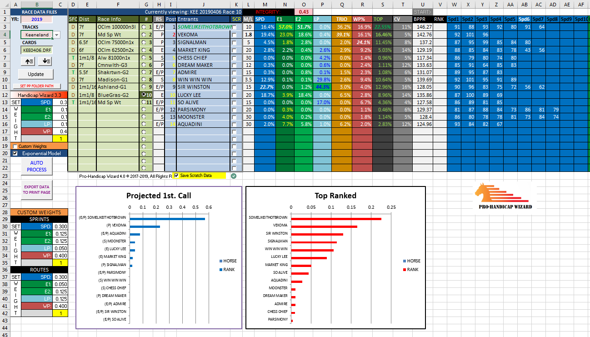The width and height of the screenshot is (590, 337).
Task: Click the SET PP FOLDER PATH button
Action: (x=36, y=86)
